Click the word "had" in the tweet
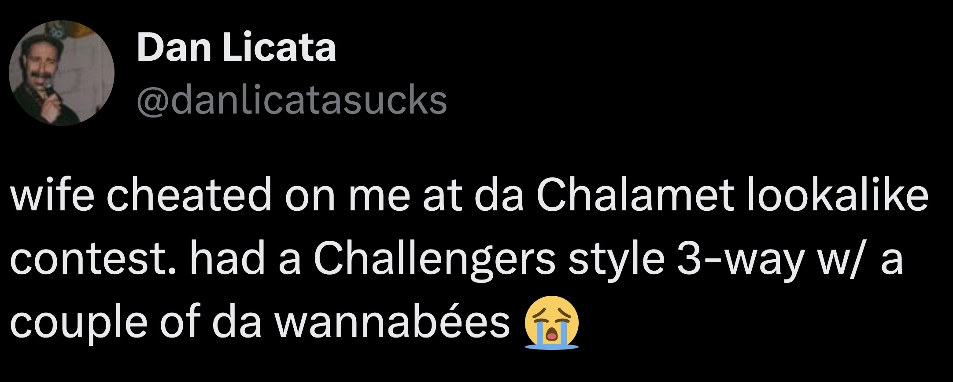Image resolution: width=953 pixels, height=382 pixels. click(227, 259)
